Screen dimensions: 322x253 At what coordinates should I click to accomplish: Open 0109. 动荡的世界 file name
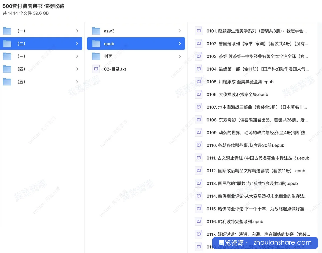[258, 132]
